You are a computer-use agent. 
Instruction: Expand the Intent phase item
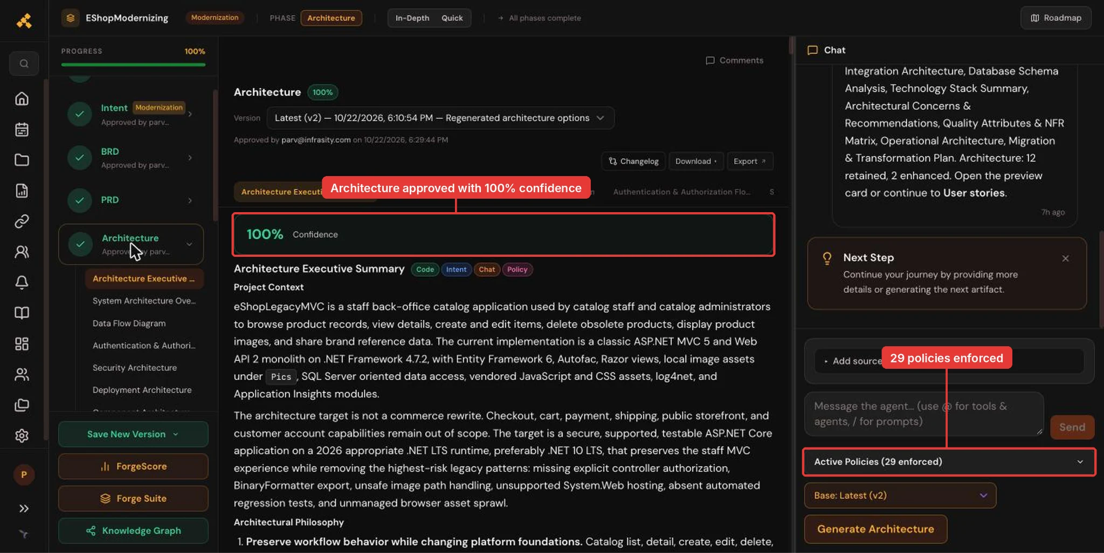(x=190, y=114)
